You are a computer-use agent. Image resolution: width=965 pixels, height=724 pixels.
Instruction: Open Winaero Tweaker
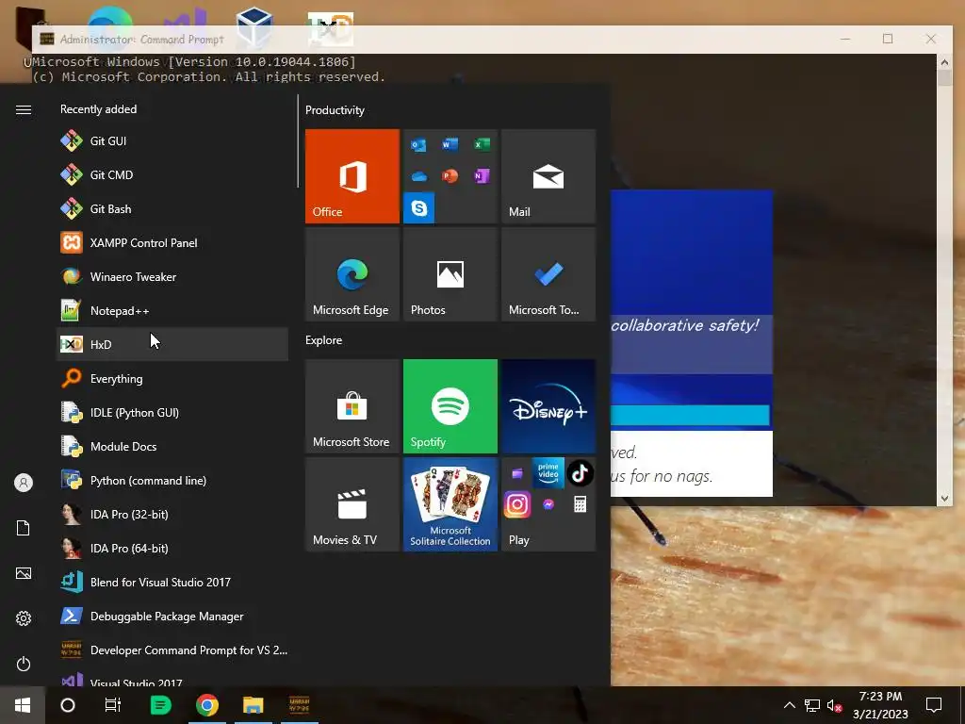(172, 276)
